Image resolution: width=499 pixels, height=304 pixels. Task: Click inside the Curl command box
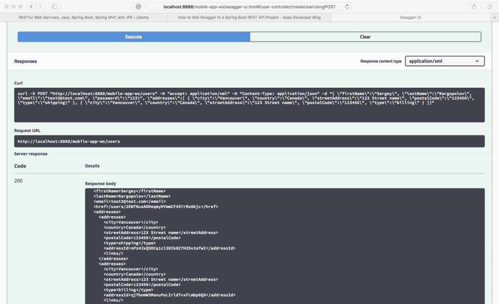tap(249, 105)
